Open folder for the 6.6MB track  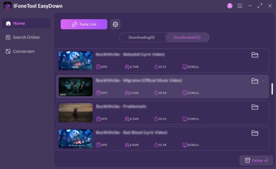click(x=255, y=133)
